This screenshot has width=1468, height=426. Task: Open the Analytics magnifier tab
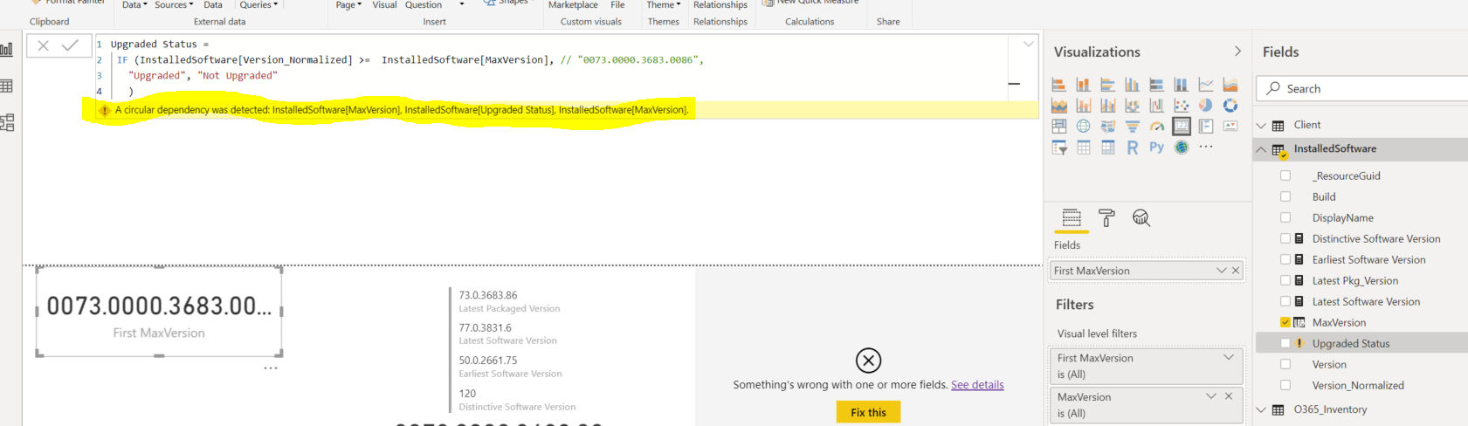point(1141,218)
